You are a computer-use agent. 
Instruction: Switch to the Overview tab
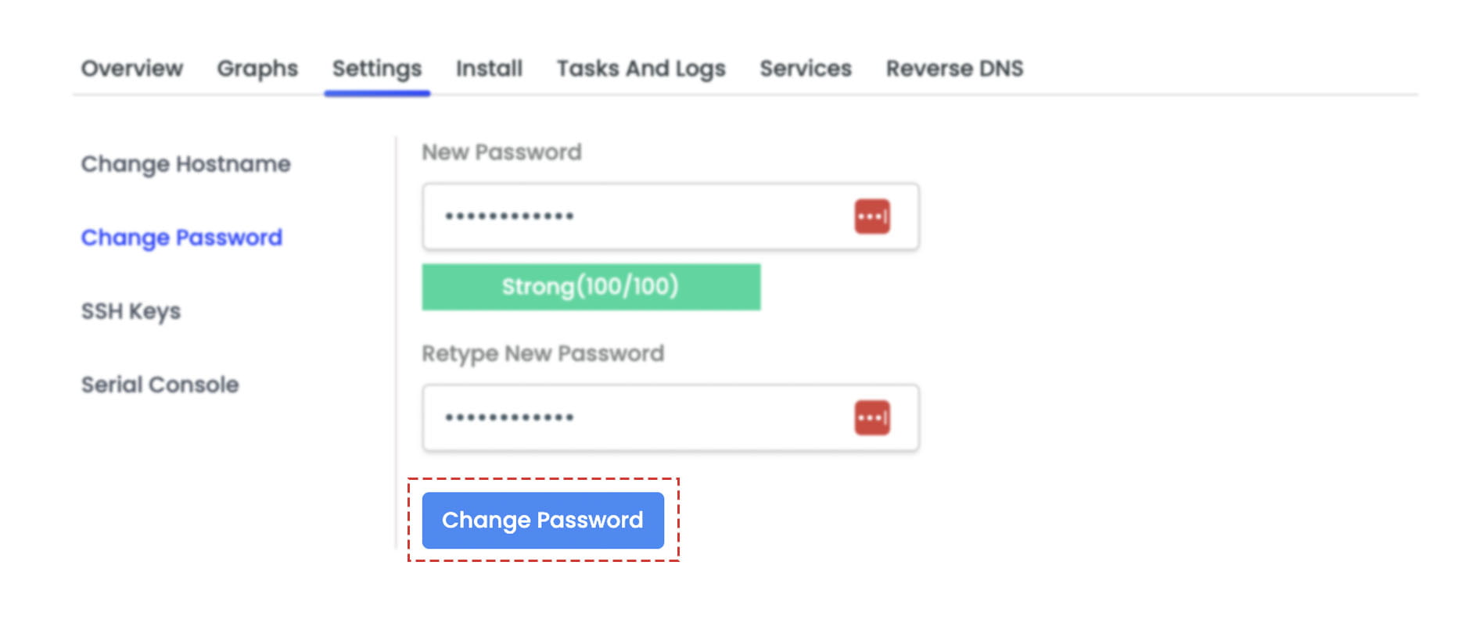(x=131, y=69)
